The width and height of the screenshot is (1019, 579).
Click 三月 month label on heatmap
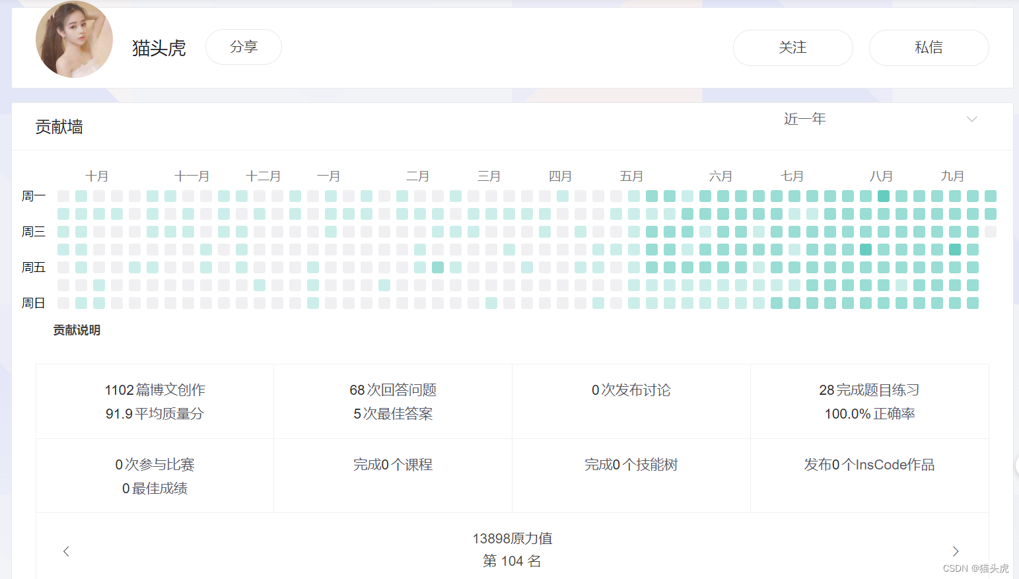click(x=489, y=176)
